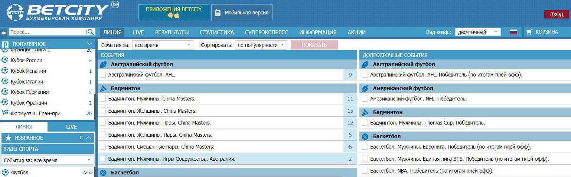This screenshot has width=571, height=177.
Task: Click in the Поиск search field
Action: pyautogui.click(x=48, y=32)
